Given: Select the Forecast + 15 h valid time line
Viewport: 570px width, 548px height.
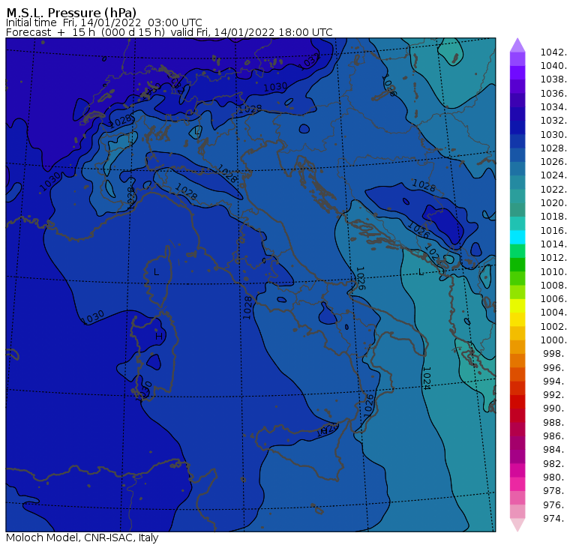Looking at the screenshot, I should pos(169,32).
